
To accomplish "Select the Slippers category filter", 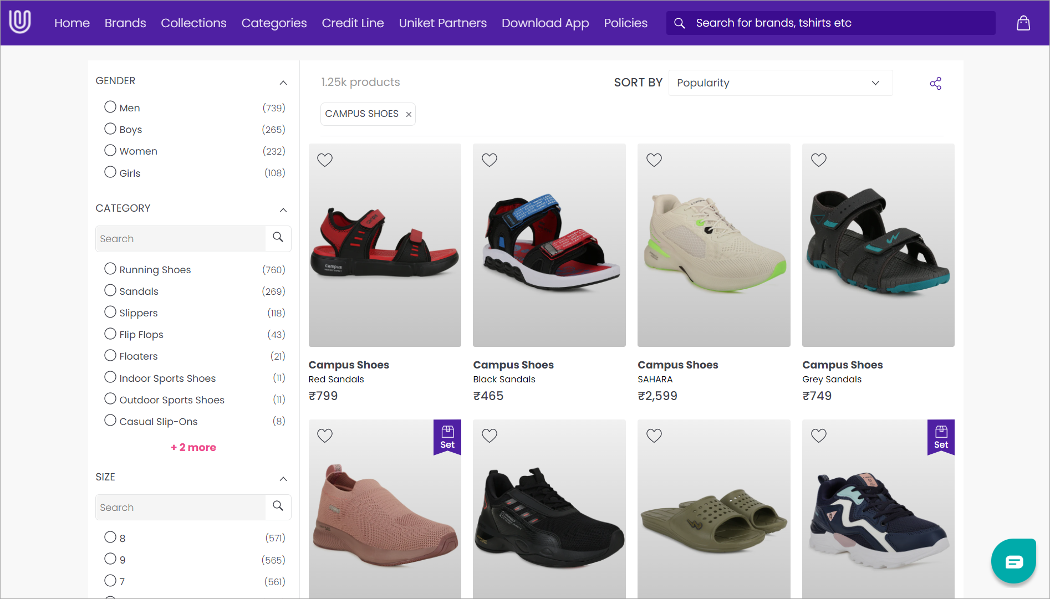I will [x=110, y=312].
